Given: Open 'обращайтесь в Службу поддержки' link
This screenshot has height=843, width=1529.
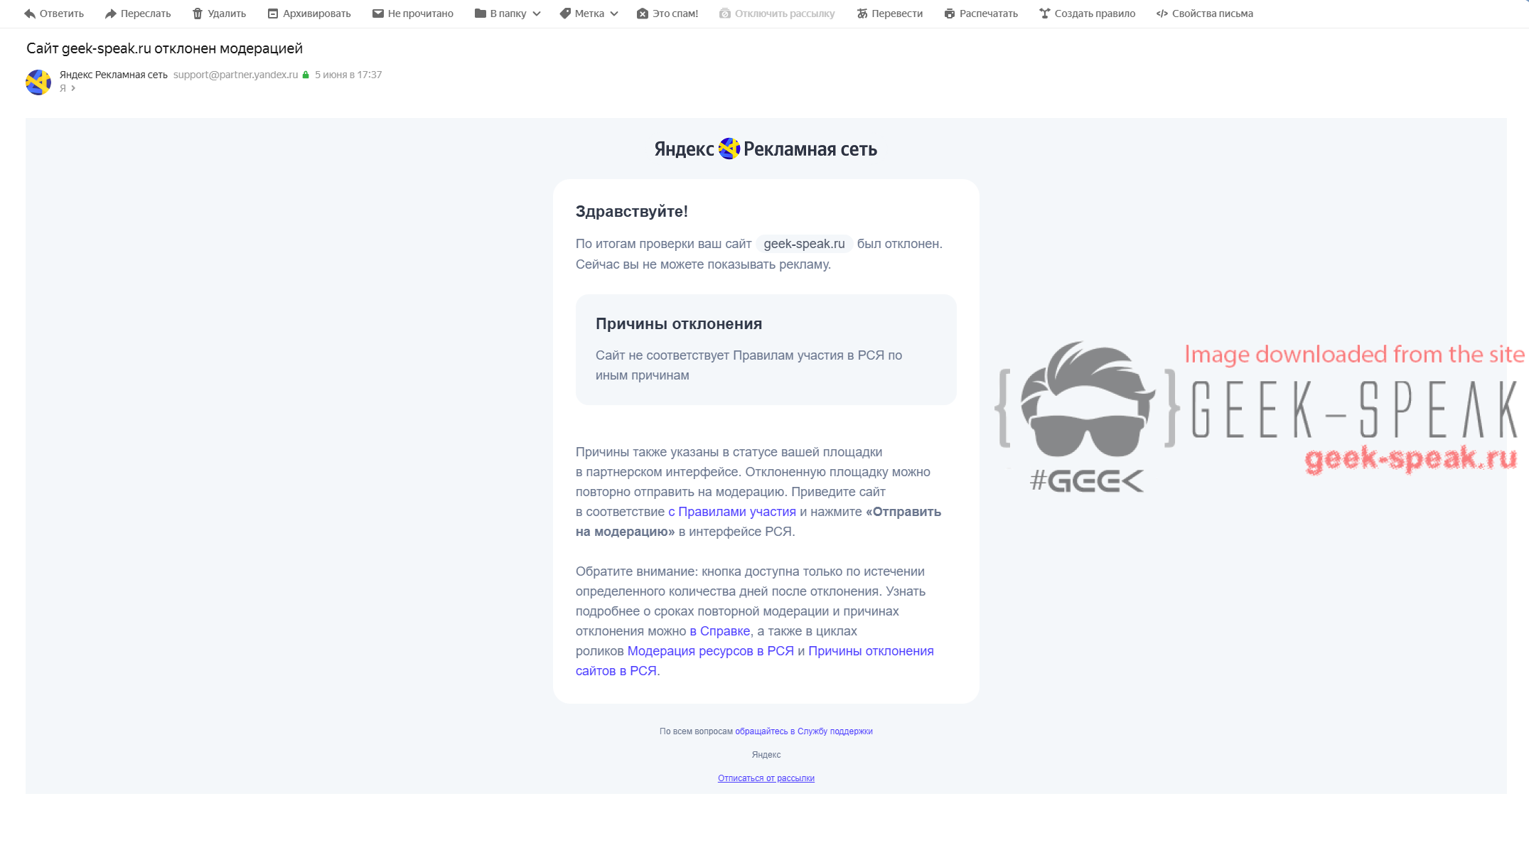Looking at the screenshot, I should [x=804, y=731].
